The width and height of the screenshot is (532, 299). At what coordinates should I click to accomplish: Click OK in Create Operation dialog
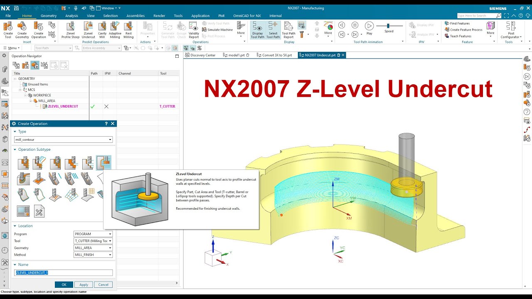(x=64, y=285)
